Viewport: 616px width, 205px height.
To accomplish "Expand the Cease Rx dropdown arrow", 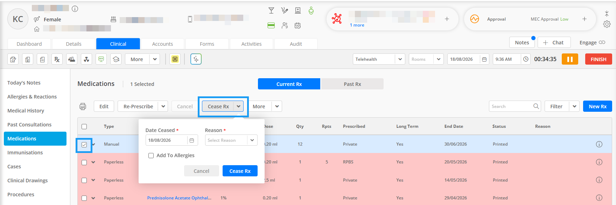I will 238,106.
